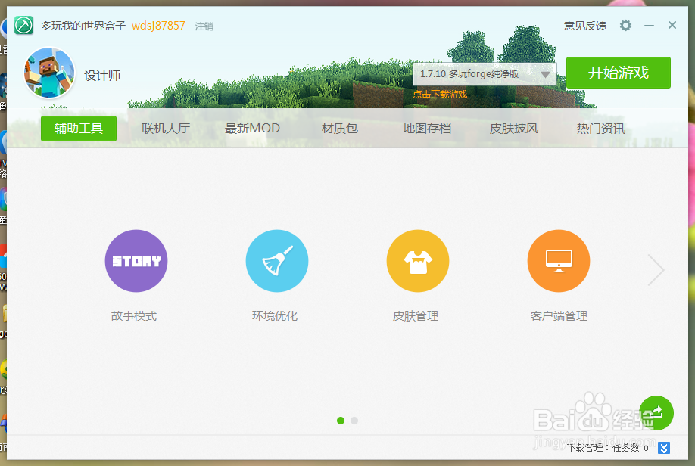Launch the 环境优化 broom icon
Screen dimensions: 695x466
(x=277, y=261)
